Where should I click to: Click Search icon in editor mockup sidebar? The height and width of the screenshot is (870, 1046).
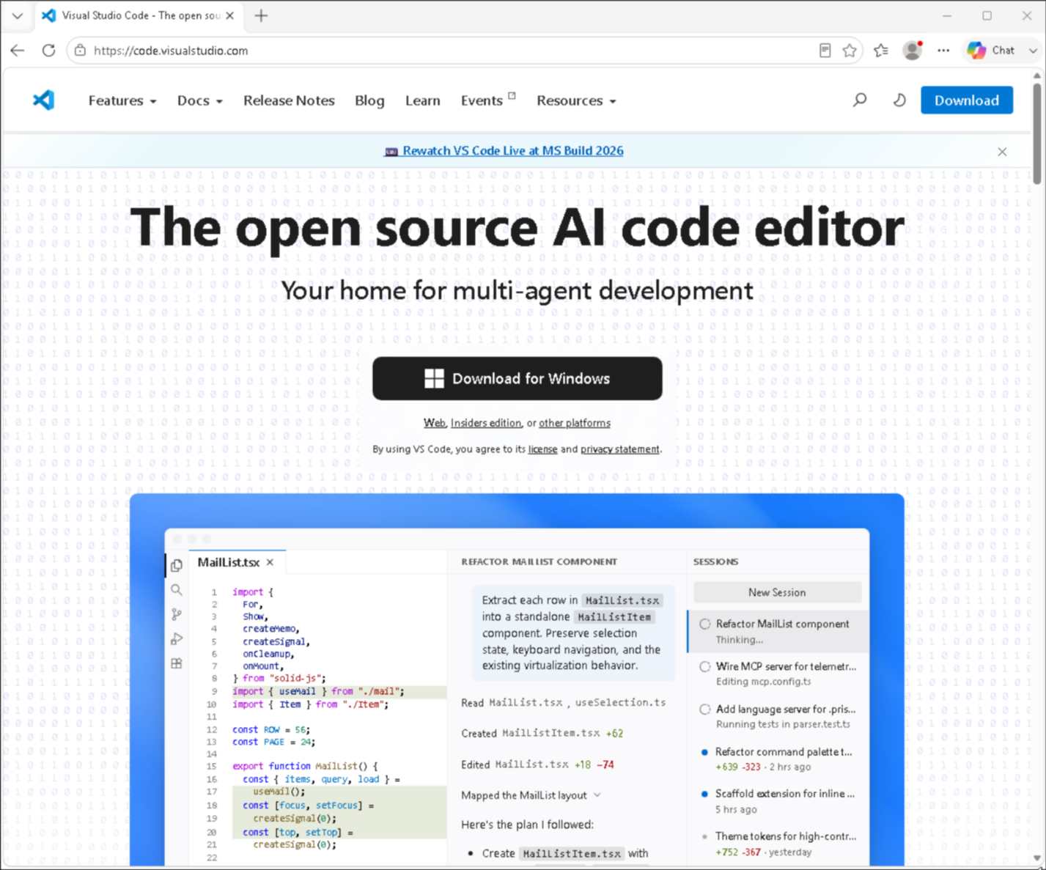click(177, 589)
